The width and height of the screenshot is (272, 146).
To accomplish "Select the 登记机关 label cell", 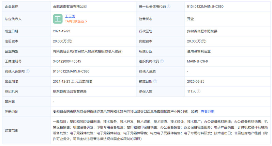I will (x=26, y=92).
